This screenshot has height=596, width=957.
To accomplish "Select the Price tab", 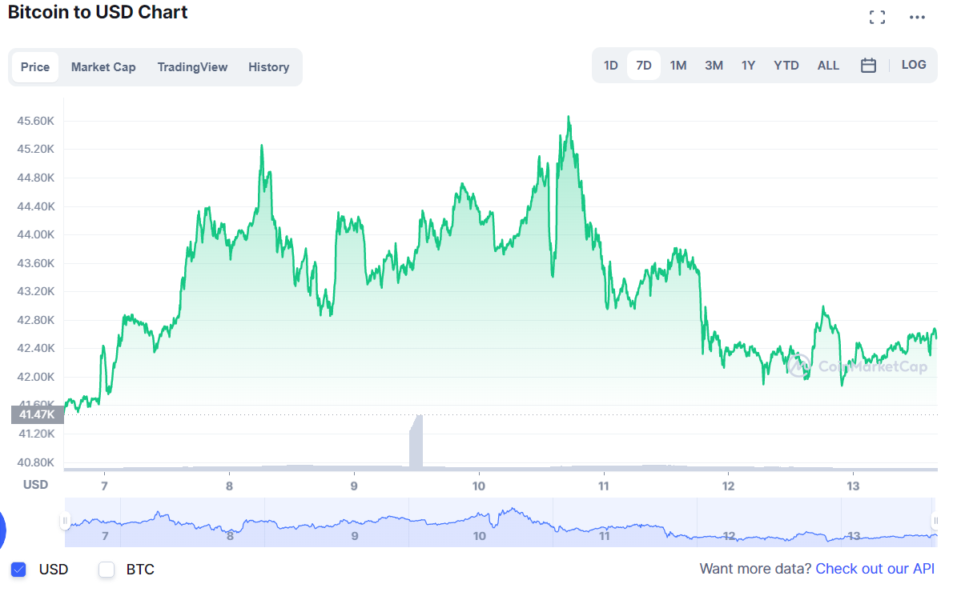I will [35, 67].
